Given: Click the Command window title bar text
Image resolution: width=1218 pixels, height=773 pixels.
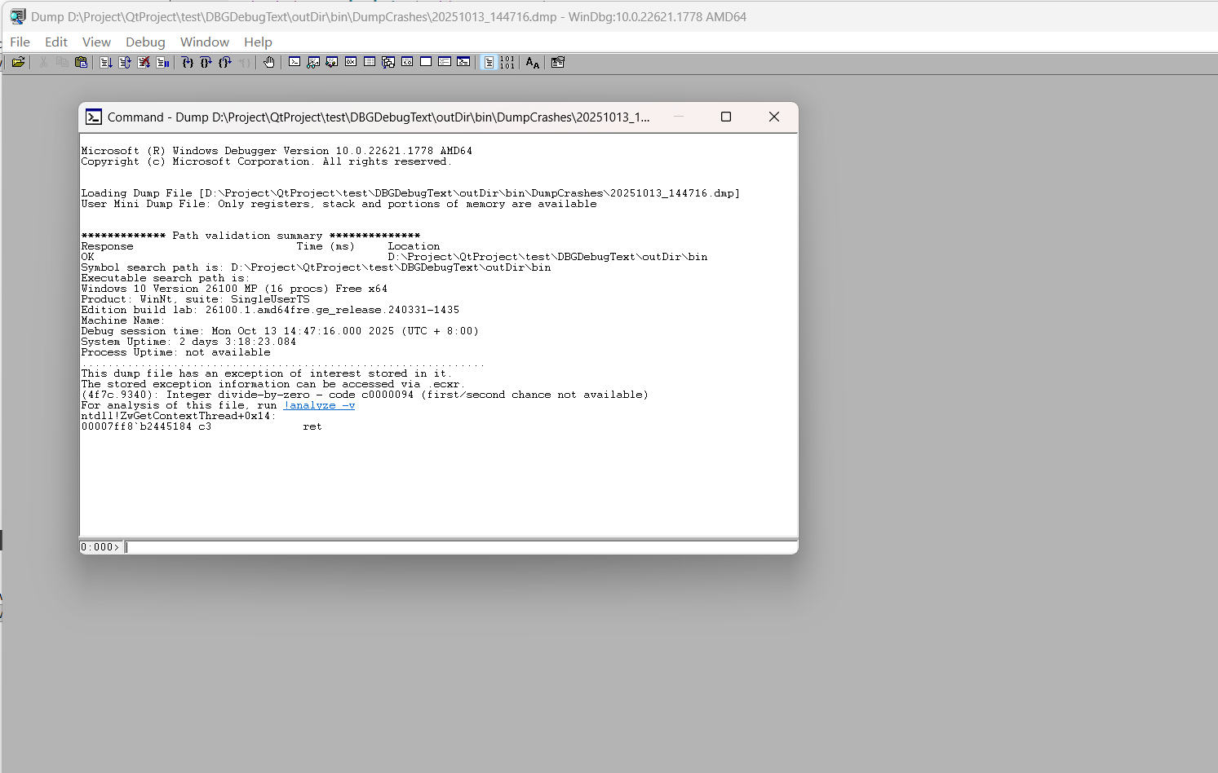Looking at the screenshot, I should click(379, 117).
